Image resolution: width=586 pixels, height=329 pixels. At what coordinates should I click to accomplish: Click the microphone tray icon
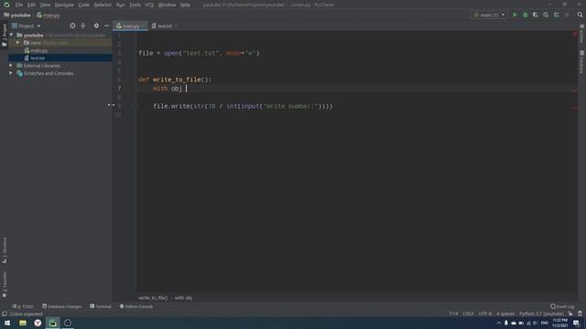506,323
